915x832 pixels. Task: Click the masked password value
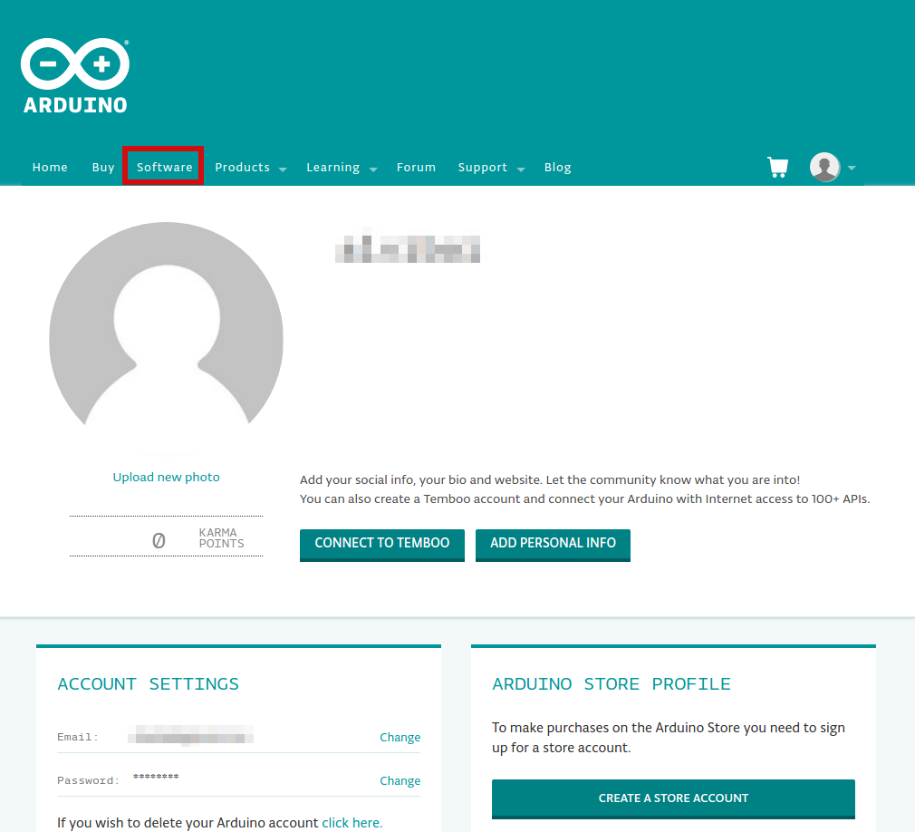pyautogui.click(x=156, y=777)
